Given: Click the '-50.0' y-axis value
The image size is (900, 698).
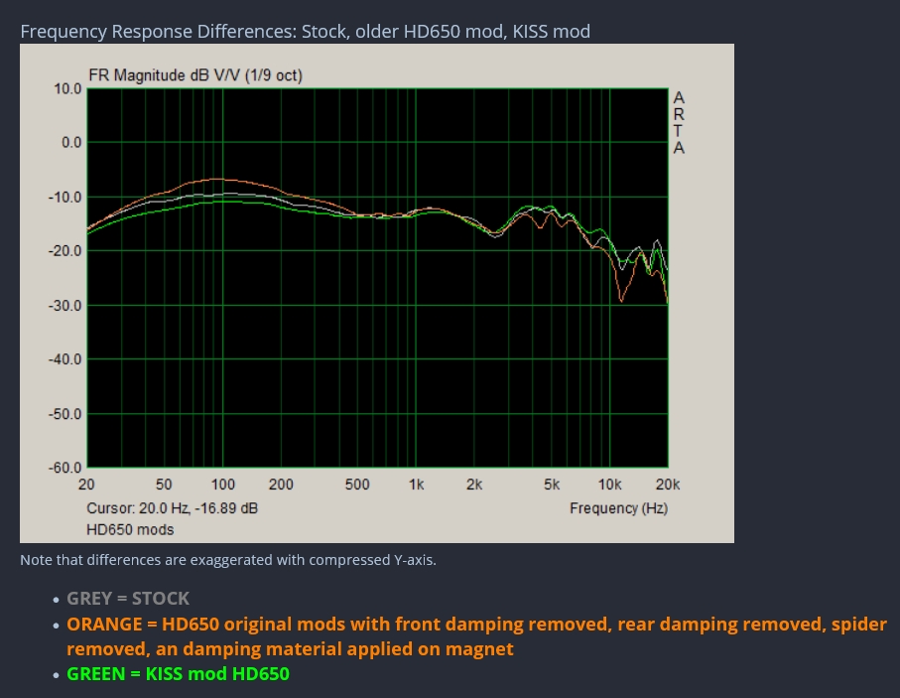Looking at the screenshot, I should (x=64, y=414).
